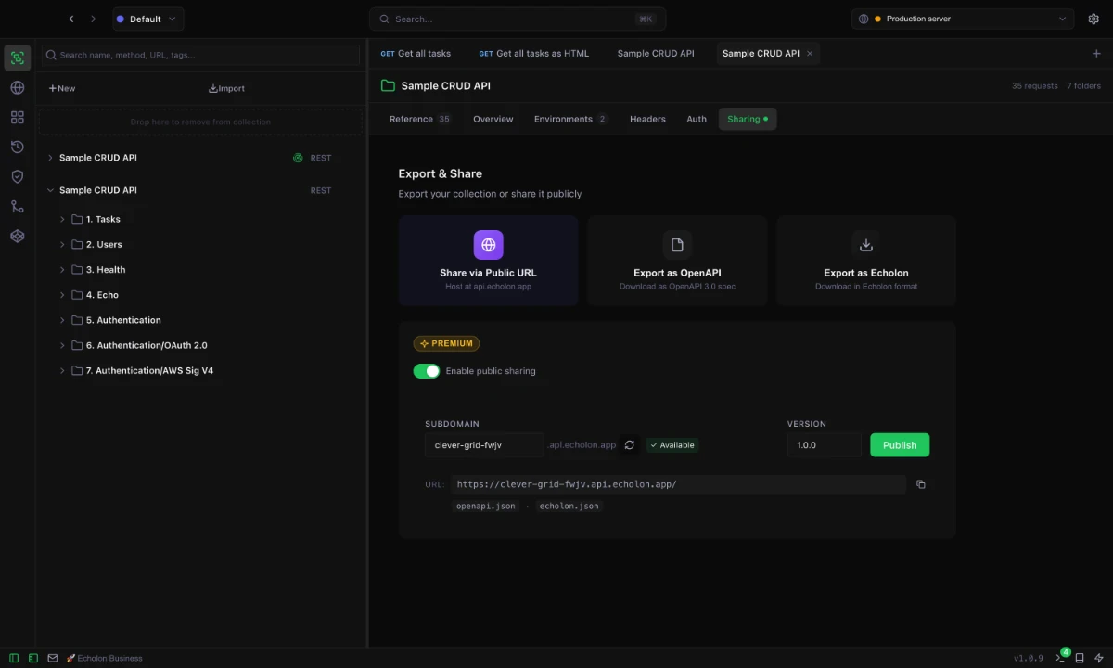
Task: Click the public URL text field
Action: [678, 484]
